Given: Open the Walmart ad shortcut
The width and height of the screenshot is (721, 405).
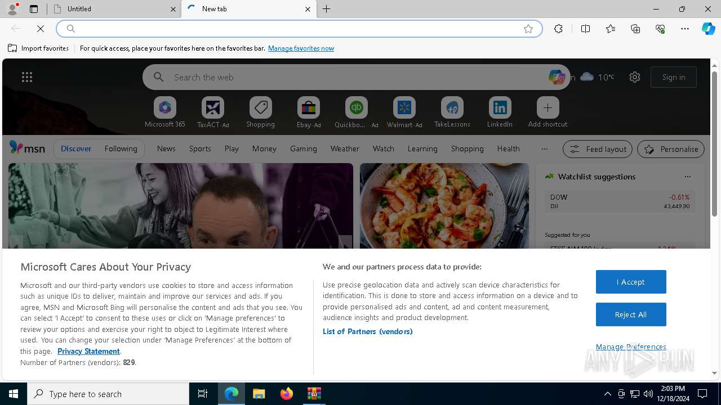Looking at the screenshot, I should coord(404,112).
